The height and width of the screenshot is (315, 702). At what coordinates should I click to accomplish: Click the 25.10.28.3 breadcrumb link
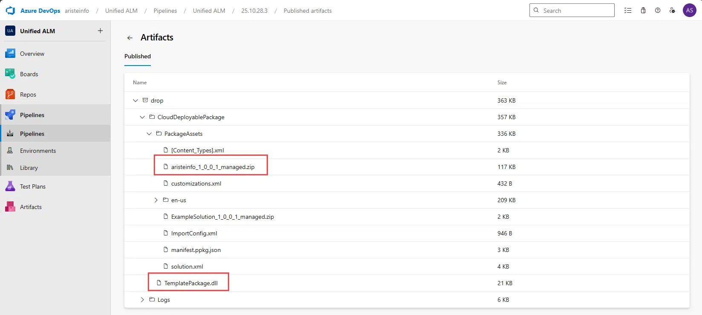point(254,11)
